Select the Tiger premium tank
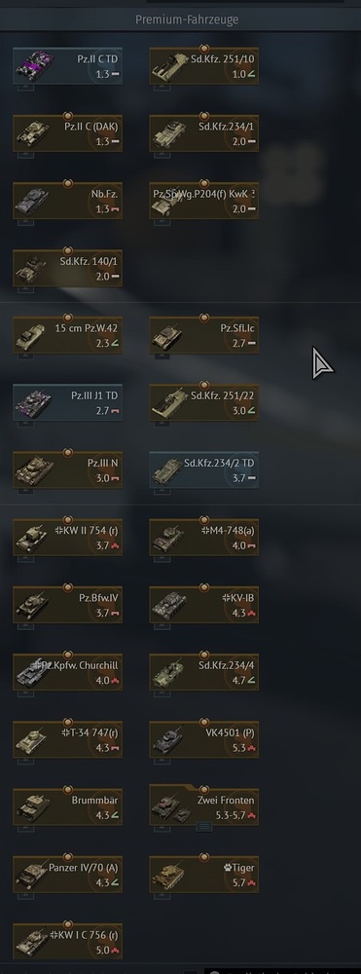Screen dimensions: 361x974 tap(204, 874)
